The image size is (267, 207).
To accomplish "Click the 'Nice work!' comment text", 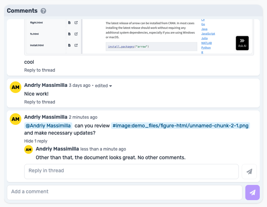I will (36, 94).
